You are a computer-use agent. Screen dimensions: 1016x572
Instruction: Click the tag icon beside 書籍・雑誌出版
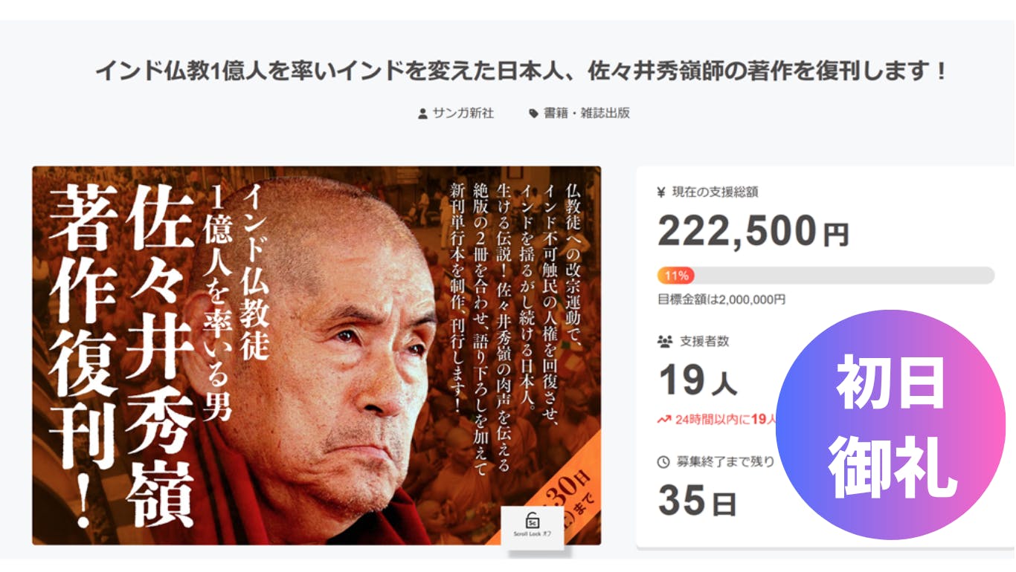533,114
